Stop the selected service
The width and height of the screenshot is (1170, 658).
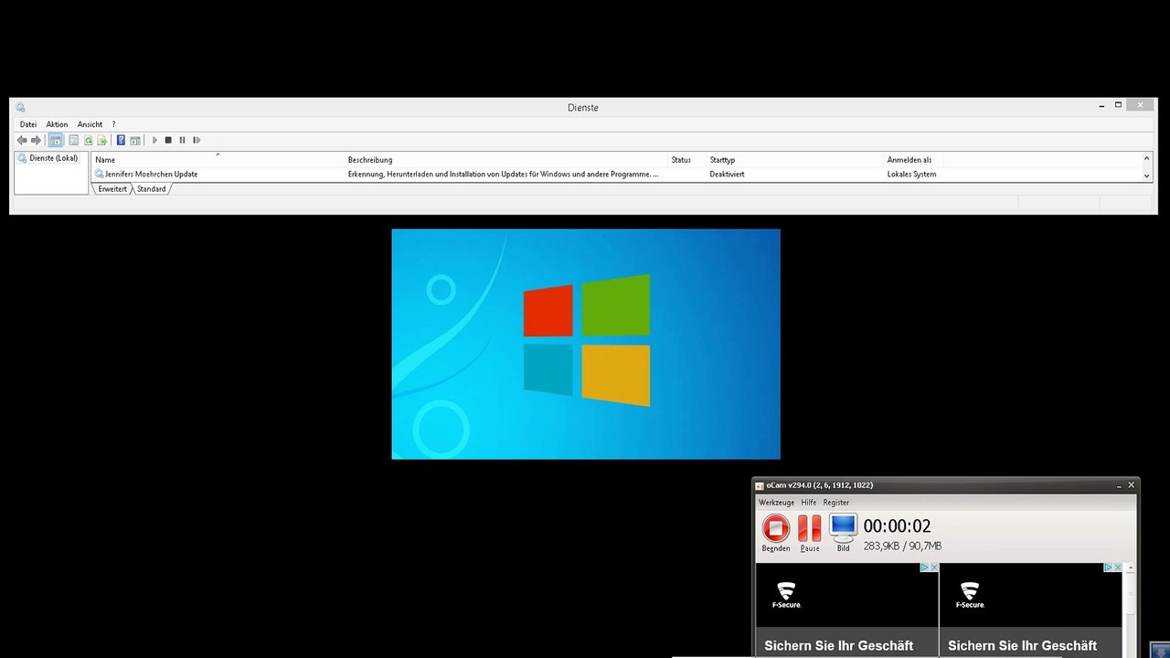coord(168,141)
